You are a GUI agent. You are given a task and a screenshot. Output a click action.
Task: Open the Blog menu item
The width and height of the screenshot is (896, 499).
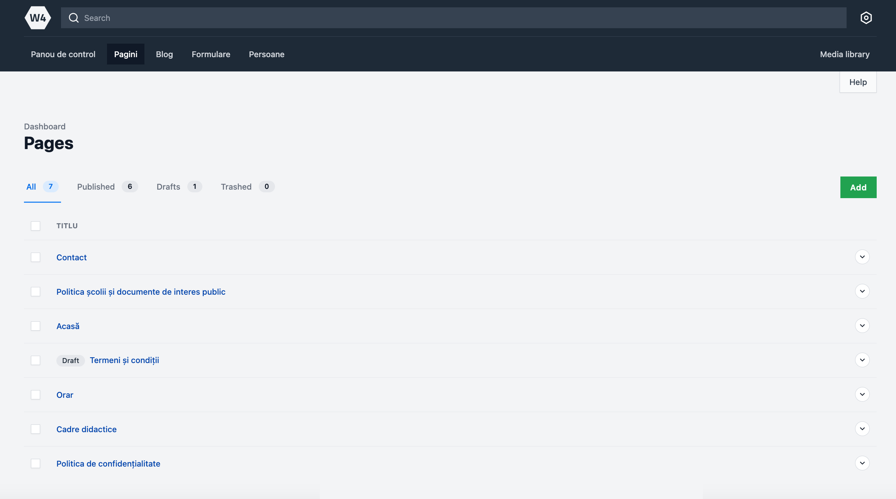click(x=164, y=54)
